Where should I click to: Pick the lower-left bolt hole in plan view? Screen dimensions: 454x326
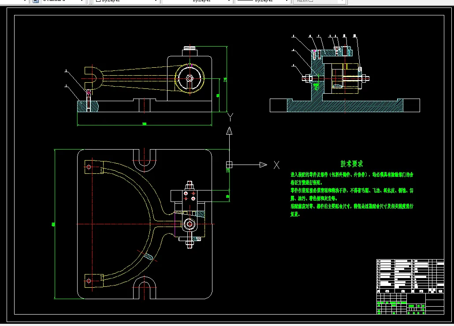89,280
